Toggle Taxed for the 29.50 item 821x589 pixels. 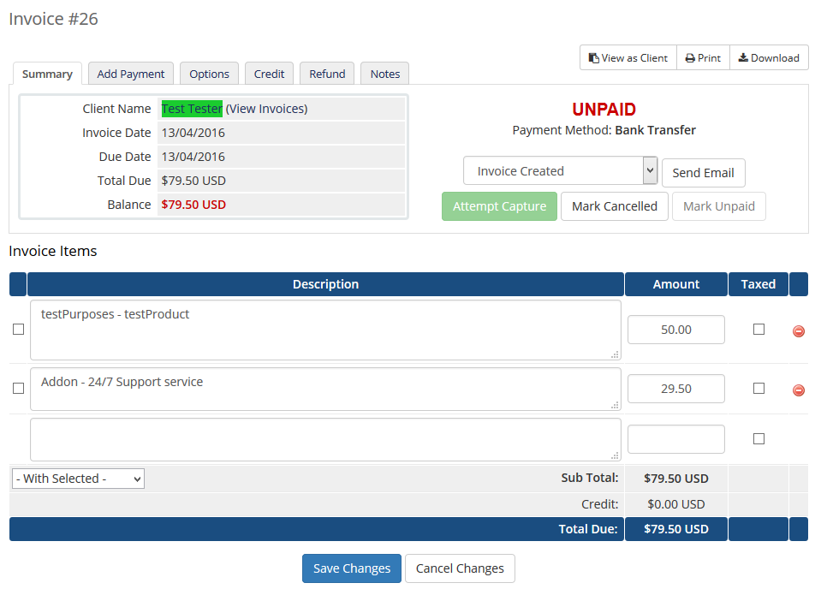click(759, 389)
